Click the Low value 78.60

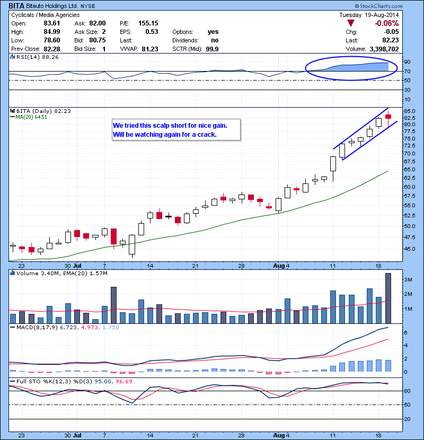[52, 40]
